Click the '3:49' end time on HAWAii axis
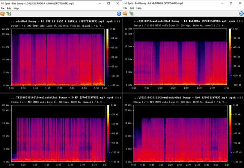 pyautogui.click(x=104, y=88)
